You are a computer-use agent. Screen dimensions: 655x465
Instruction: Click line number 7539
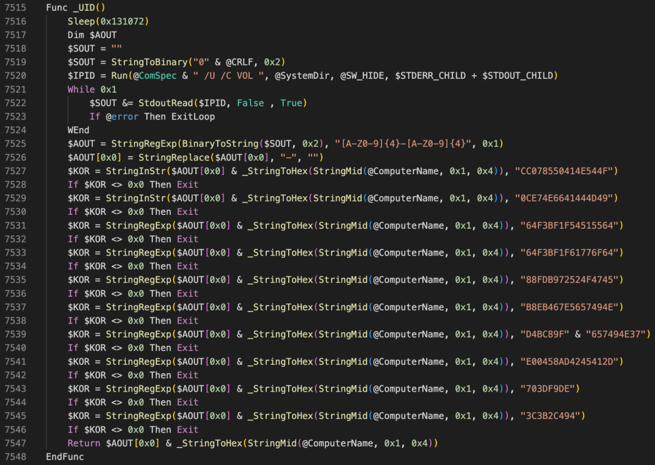(15, 334)
